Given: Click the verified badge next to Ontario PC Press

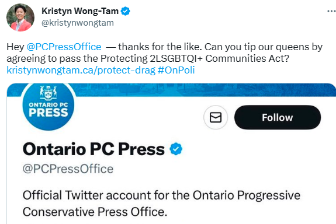Looking at the screenshot, I should pyautogui.click(x=176, y=149).
